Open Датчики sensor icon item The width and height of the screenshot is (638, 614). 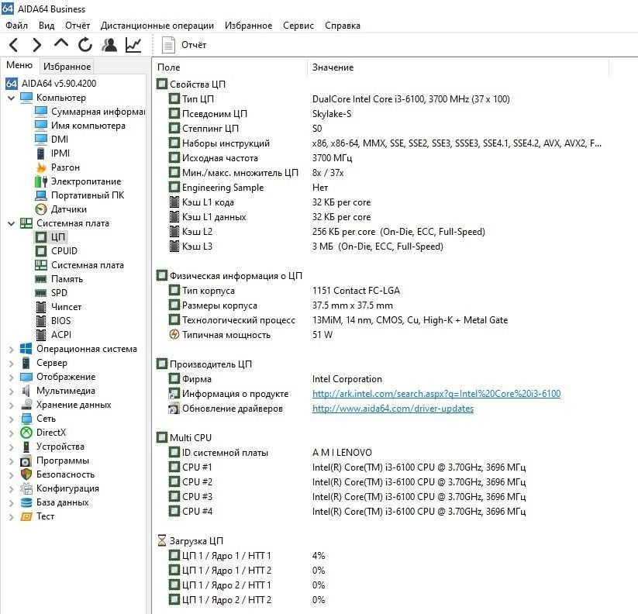(x=61, y=209)
